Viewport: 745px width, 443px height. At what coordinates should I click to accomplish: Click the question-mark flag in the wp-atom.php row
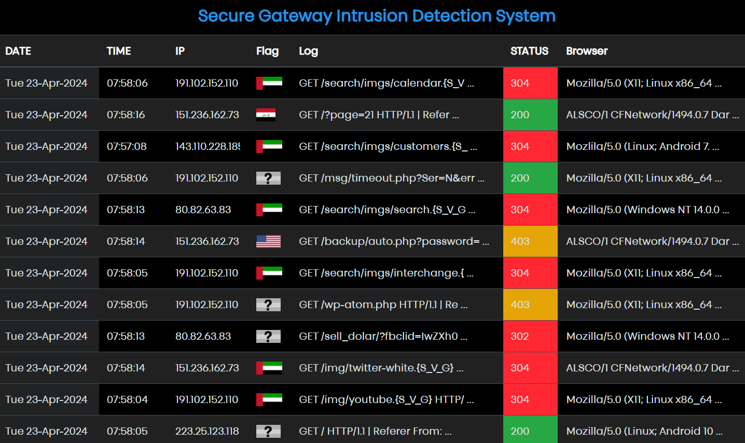point(268,304)
